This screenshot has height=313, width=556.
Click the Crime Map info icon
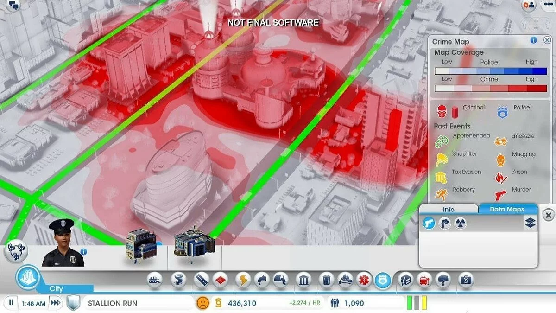click(534, 40)
